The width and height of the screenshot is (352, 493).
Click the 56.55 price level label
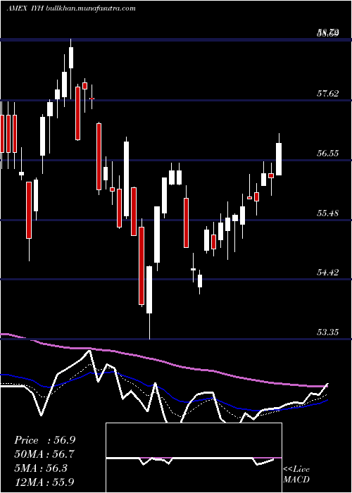coord(327,153)
